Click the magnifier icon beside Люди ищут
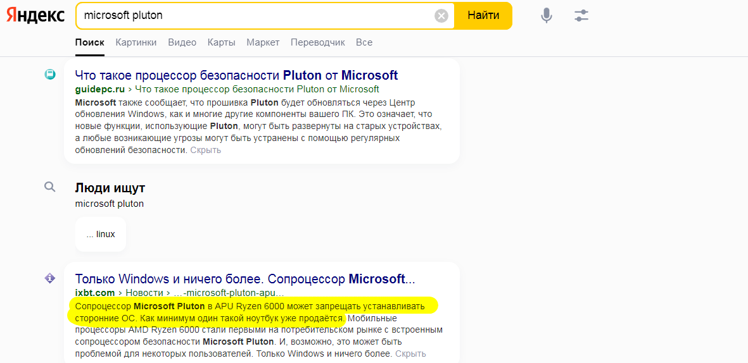The width and height of the screenshot is (748, 363). (50, 187)
